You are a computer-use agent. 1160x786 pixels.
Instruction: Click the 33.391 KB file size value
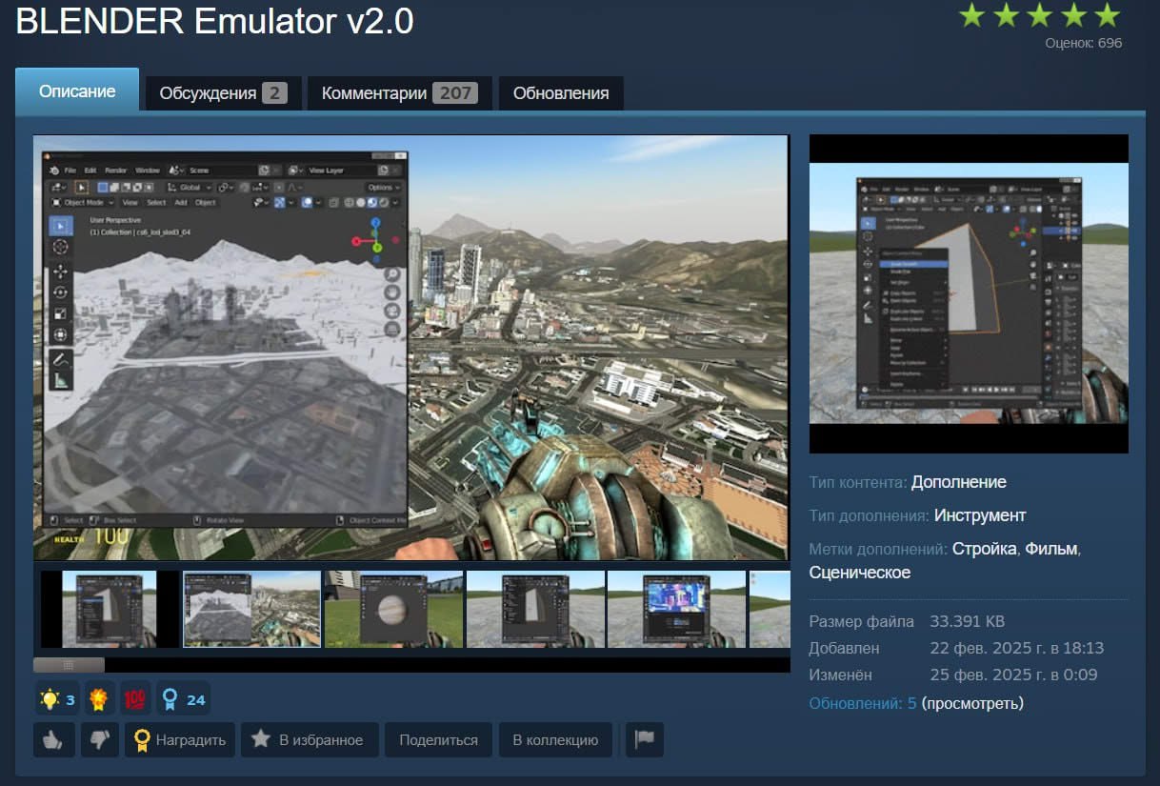pos(967,621)
